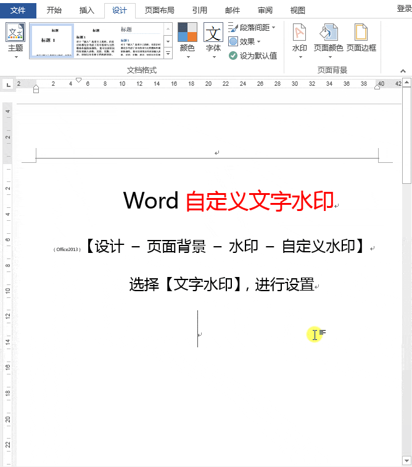Select the first document format style thumbnail
Screen dimensions: 412x467
pos(52,41)
